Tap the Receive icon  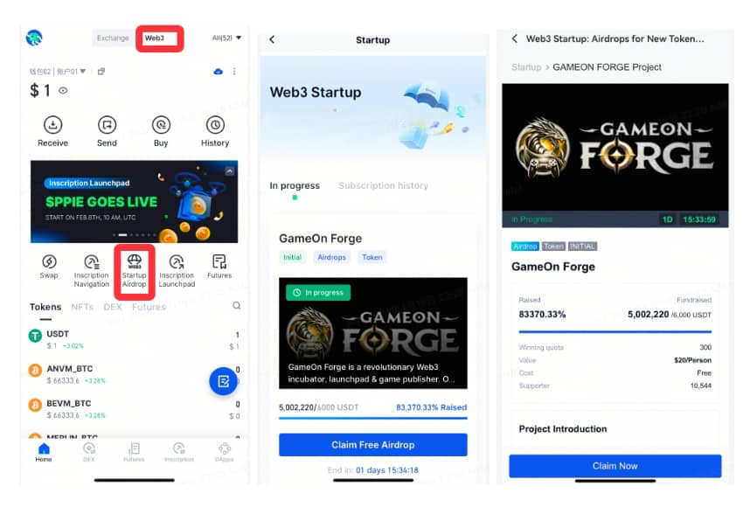tap(53, 125)
